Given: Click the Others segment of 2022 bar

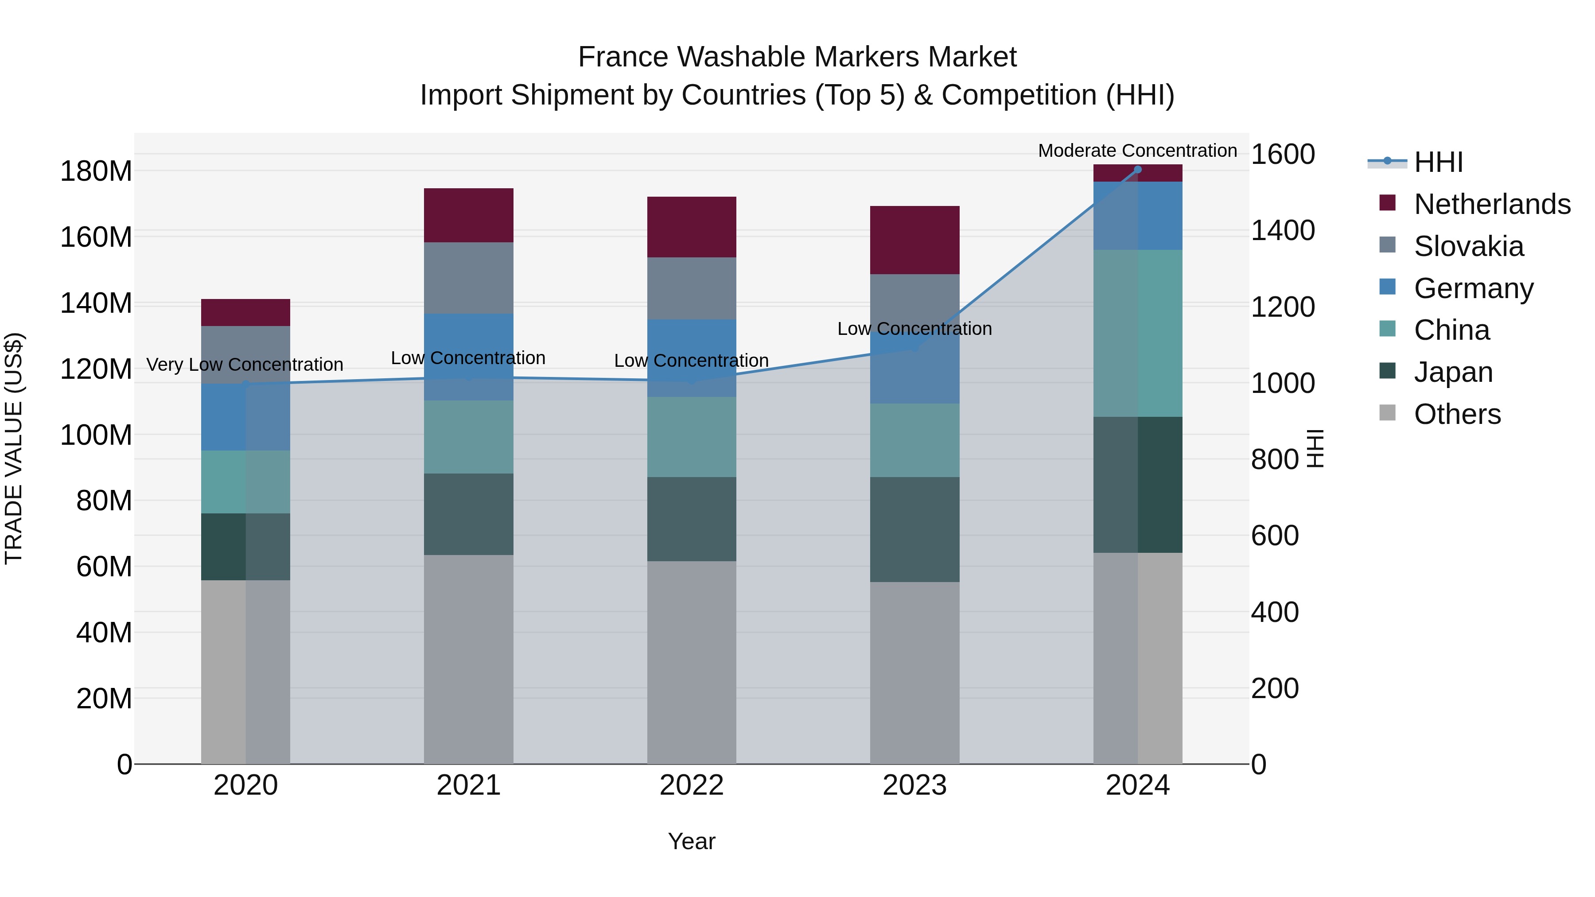Looking at the screenshot, I should click(692, 662).
